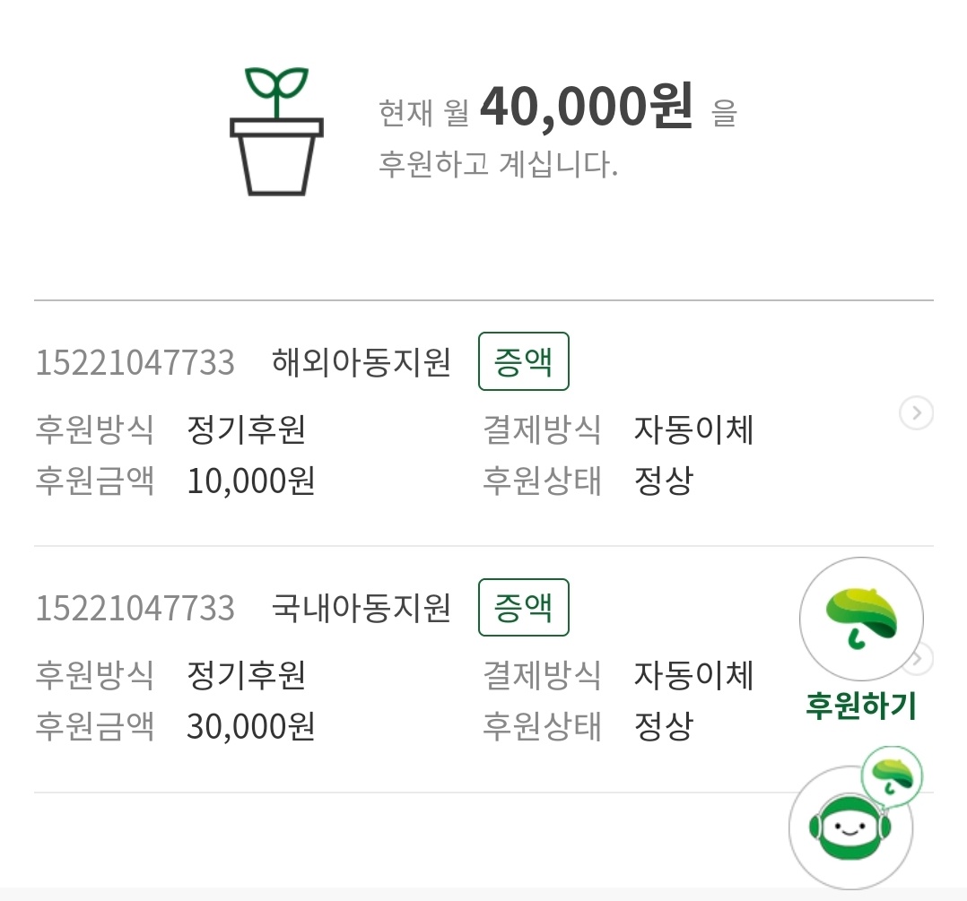Image resolution: width=967 pixels, height=901 pixels.
Task: Click the sprouting plant pot icon
Action: click(276, 131)
